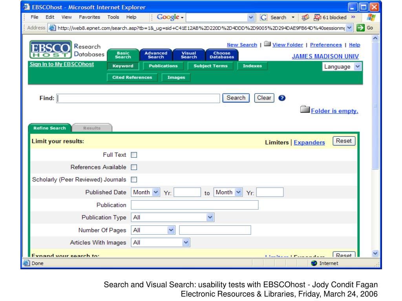Click the Keyword button
The height and width of the screenshot is (301, 402).
[123, 66]
